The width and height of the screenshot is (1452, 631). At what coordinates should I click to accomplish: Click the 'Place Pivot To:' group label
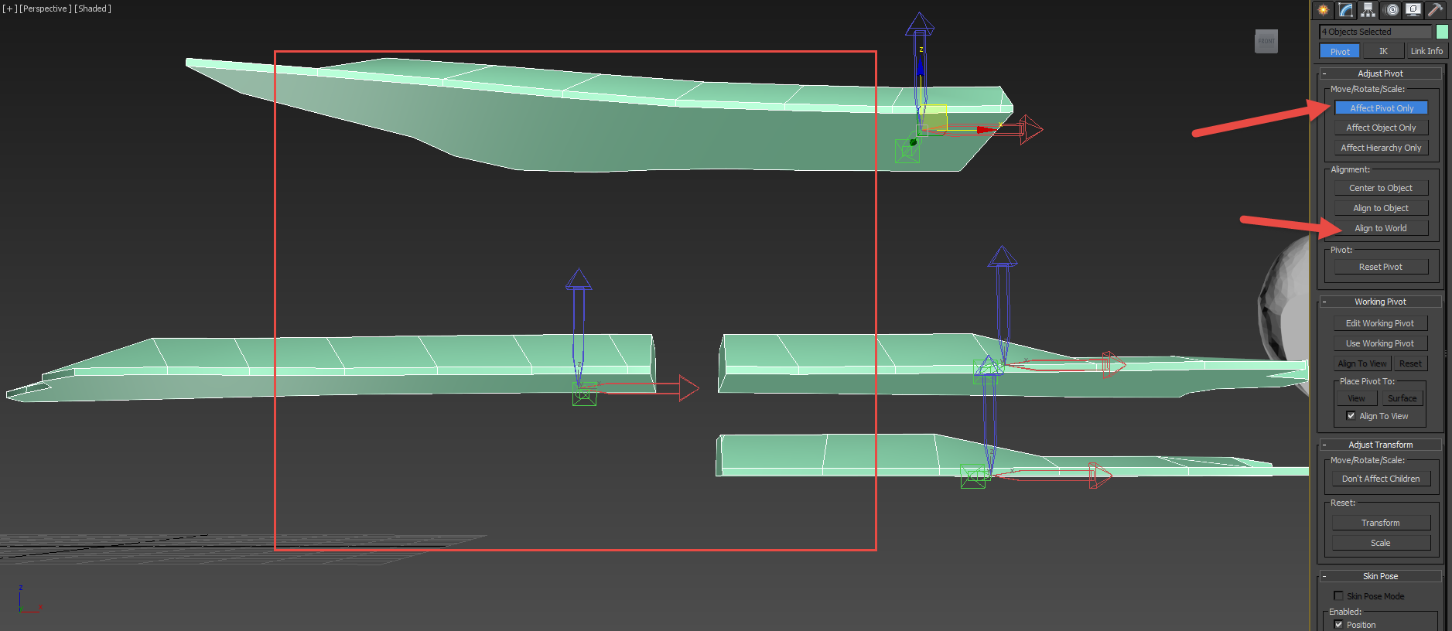pos(1368,381)
